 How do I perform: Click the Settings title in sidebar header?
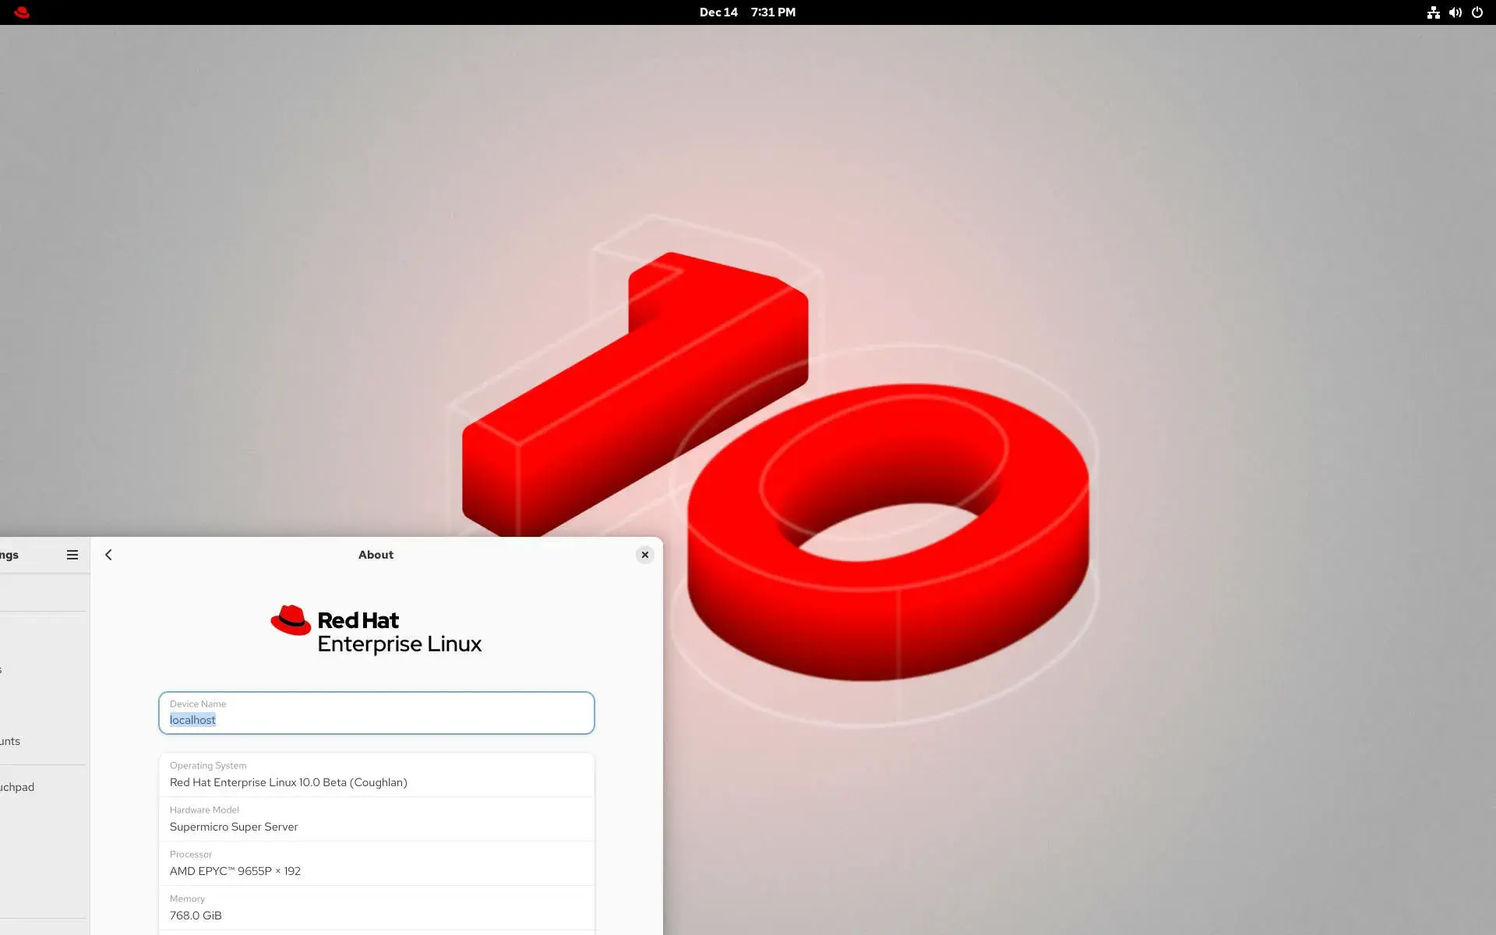click(x=9, y=555)
